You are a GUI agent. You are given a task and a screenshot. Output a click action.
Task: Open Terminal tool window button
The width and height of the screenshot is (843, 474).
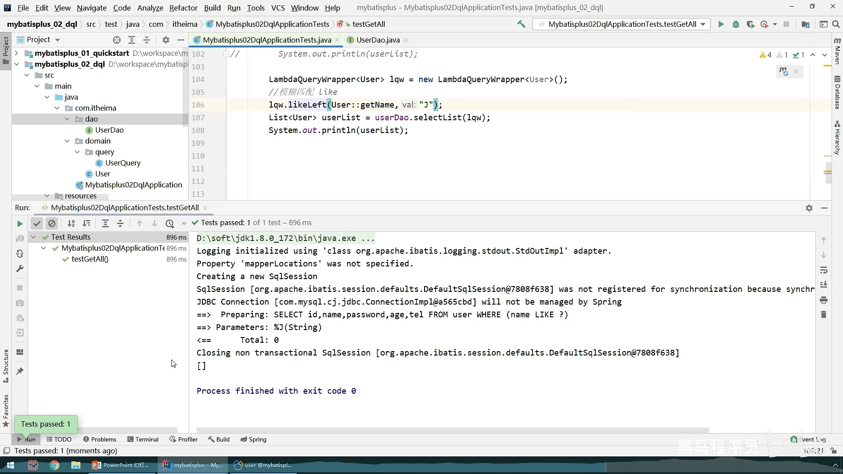(143, 439)
